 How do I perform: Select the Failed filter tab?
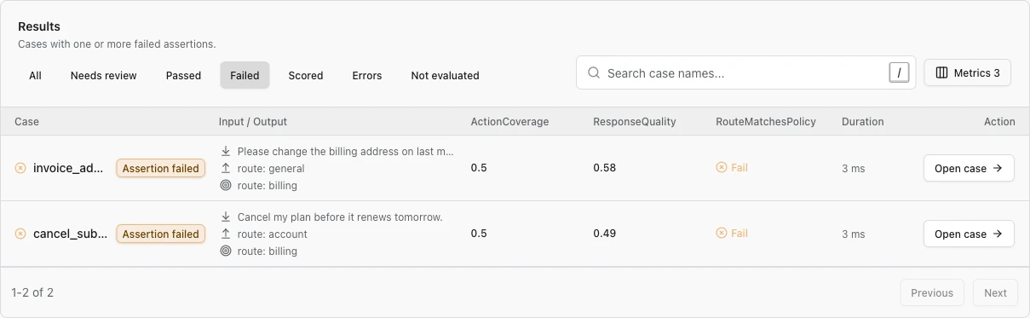coord(245,75)
